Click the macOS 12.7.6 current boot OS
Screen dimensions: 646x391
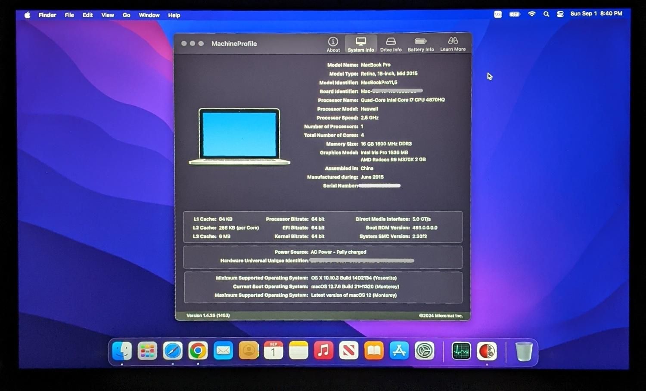pos(355,286)
